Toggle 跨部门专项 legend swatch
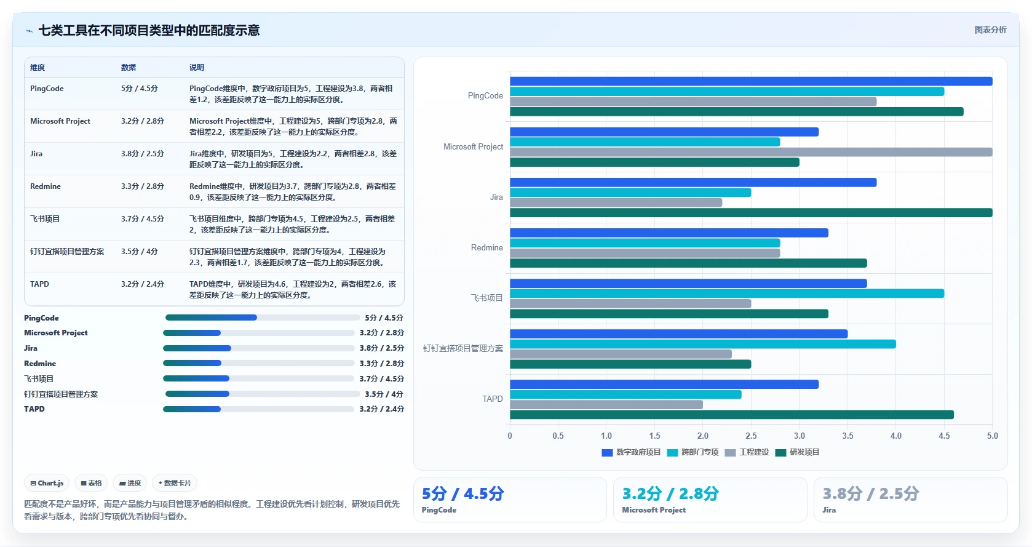The height and width of the screenshot is (547, 1032). coord(672,452)
